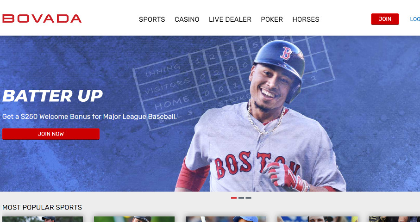Switch to the third carousel slide dot
The image size is (420, 222).
(248, 198)
